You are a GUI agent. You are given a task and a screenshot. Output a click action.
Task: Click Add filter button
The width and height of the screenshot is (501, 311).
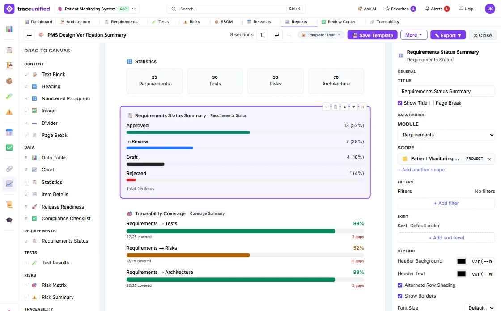[x=446, y=203]
